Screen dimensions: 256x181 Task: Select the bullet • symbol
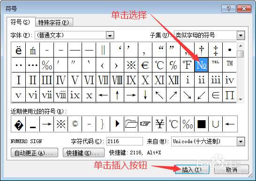click(x=229, y=50)
